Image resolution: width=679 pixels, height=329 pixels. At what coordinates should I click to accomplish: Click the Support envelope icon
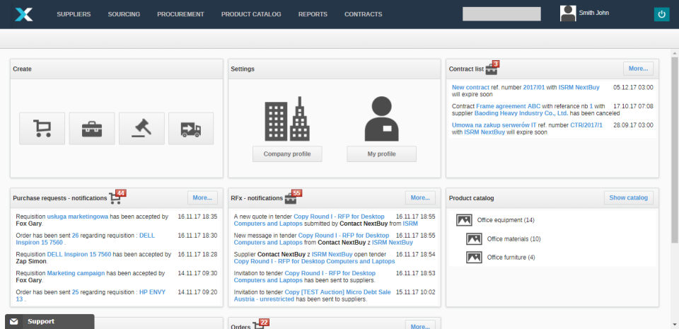(14, 322)
